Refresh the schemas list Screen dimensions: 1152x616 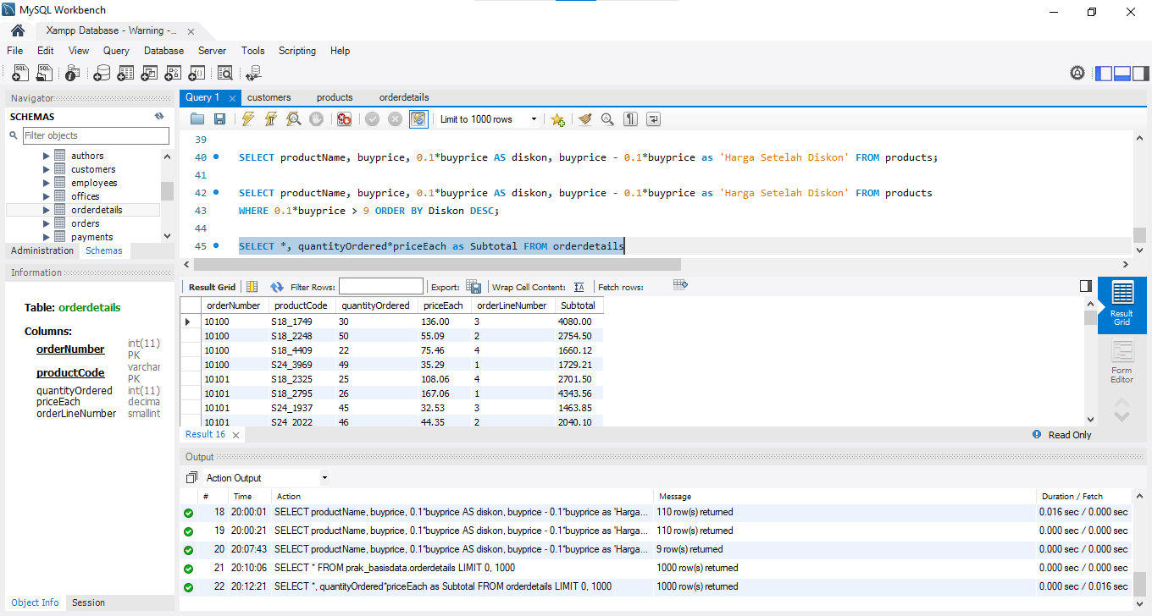[x=158, y=117]
